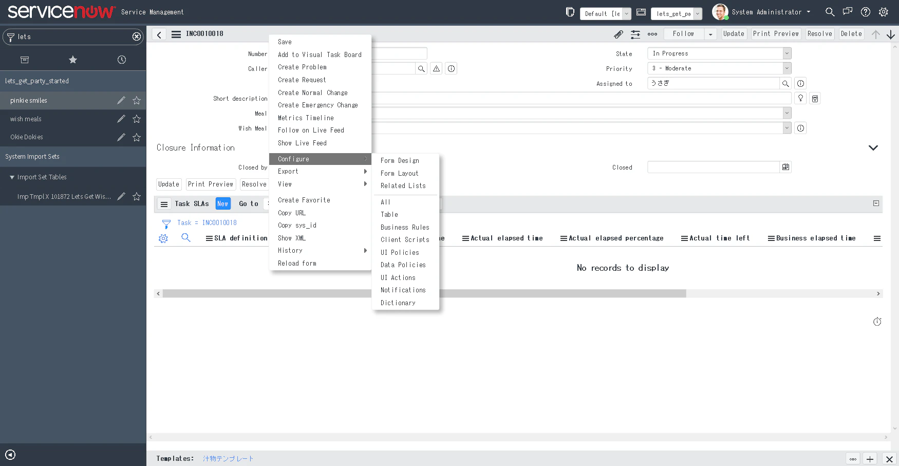Collapse the Task SLAs related list
The height and width of the screenshot is (466, 899).
click(876, 203)
